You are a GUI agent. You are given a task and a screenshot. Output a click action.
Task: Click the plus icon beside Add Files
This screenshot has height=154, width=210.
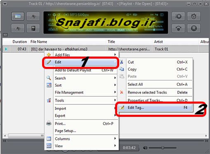point(49,54)
